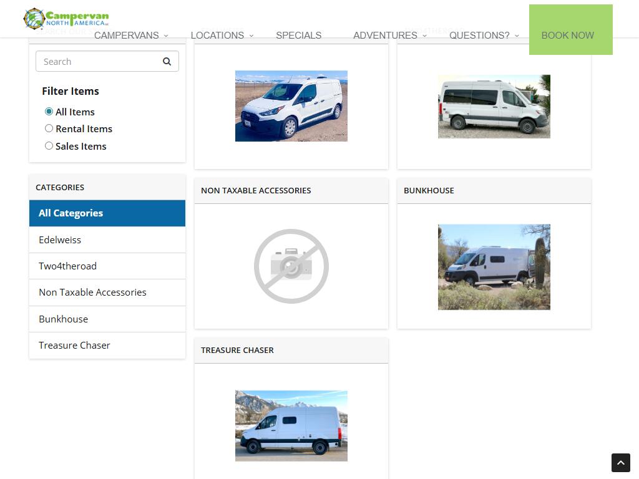Click the no-image placeholder camera icon
The image size is (639, 479).
[x=291, y=266]
